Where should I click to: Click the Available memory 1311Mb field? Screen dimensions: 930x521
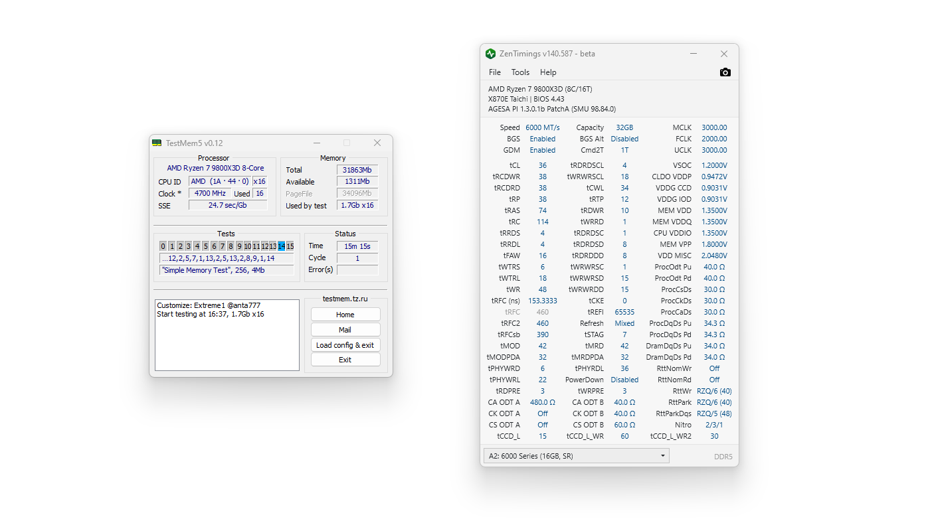[357, 182]
